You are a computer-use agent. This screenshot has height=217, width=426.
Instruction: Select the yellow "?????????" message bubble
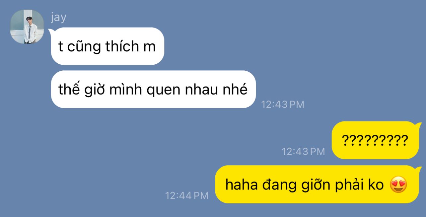click(375, 140)
